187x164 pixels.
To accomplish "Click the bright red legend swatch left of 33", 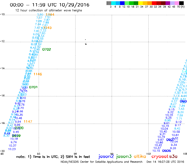I will point(154,3).
